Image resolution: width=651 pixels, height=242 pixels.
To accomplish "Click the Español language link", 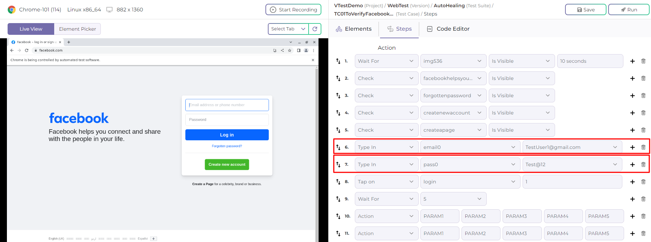I will (x=143, y=239).
